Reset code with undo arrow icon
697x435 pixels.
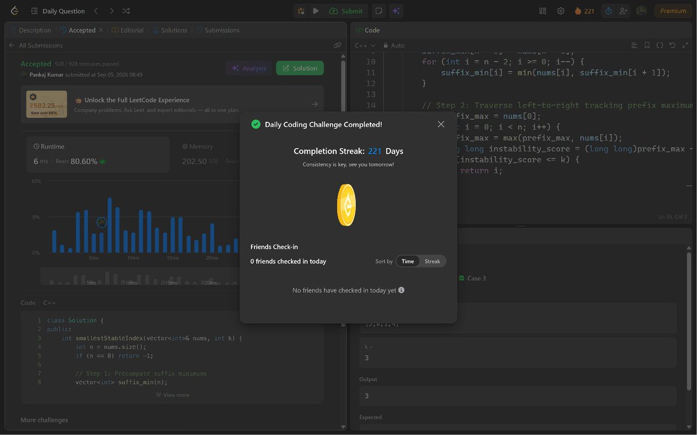pos(673,45)
